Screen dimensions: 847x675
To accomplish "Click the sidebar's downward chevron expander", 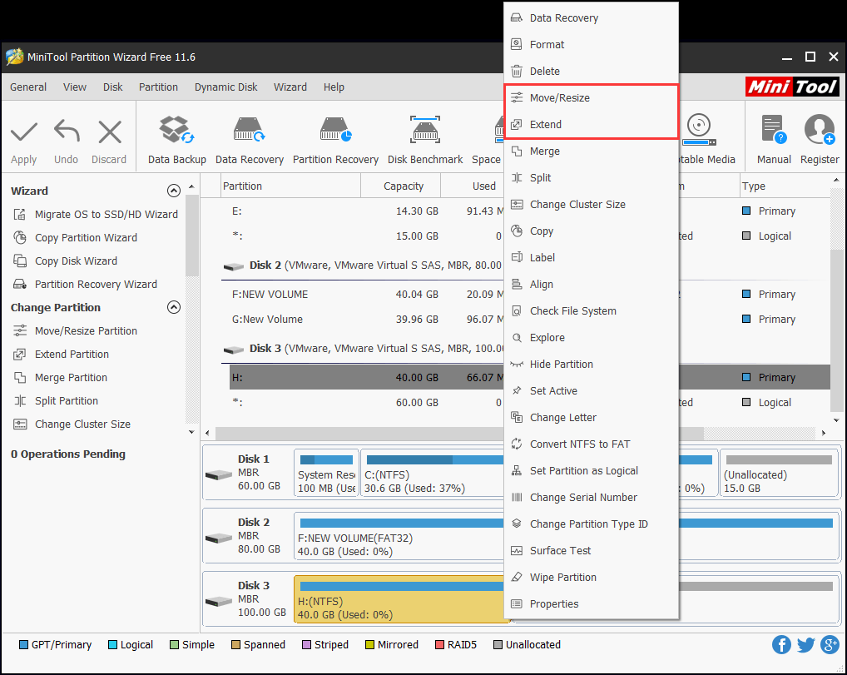I will [x=191, y=431].
